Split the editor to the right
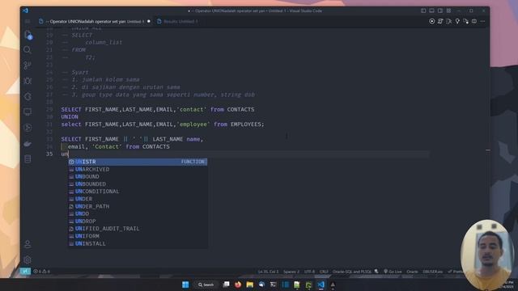This screenshot has width=518, height=291. [474, 22]
